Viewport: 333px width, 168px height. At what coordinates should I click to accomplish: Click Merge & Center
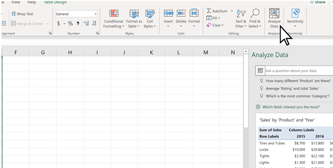coord(27,24)
